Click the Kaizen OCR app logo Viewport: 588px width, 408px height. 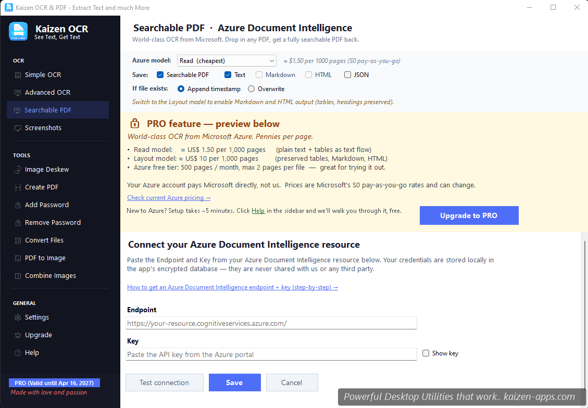click(x=18, y=32)
